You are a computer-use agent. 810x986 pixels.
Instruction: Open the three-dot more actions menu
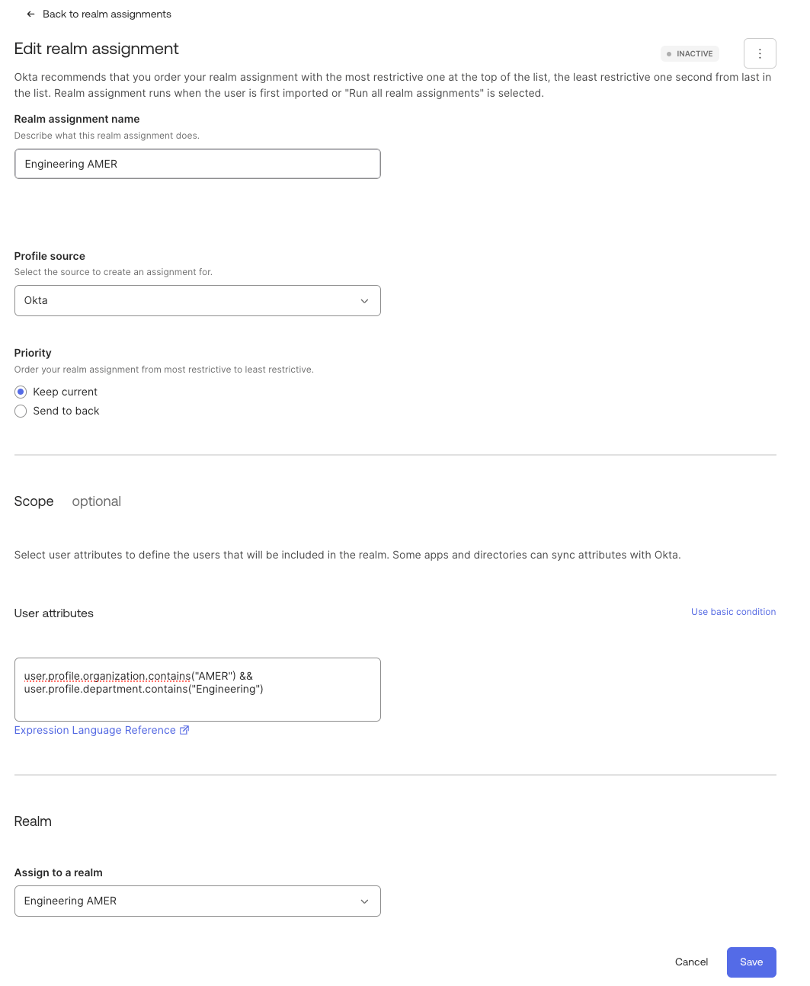click(760, 53)
